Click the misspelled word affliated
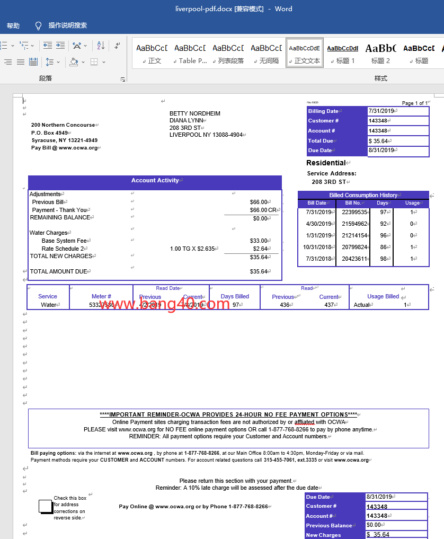The width and height of the screenshot is (444, 539). 304,422
